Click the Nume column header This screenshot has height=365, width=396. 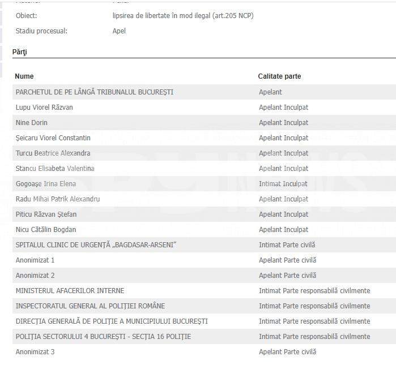tap(24, 76)
